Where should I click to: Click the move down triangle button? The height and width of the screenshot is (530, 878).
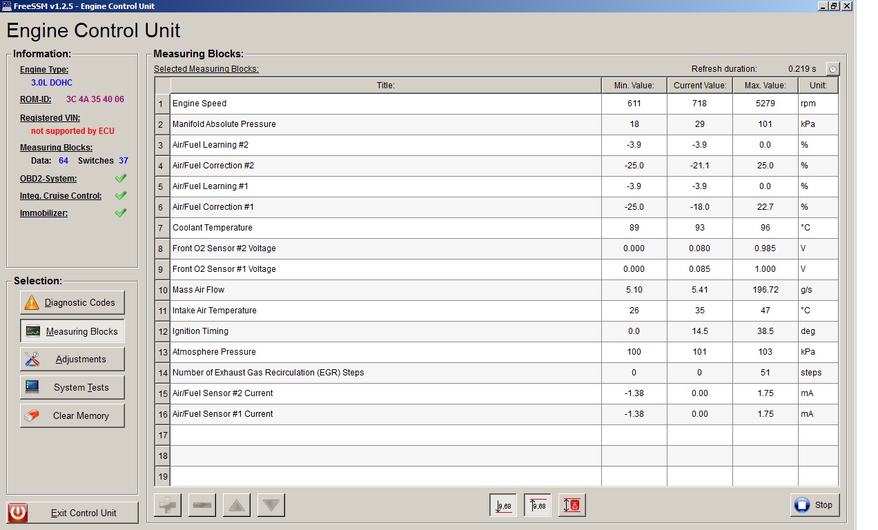271,505
